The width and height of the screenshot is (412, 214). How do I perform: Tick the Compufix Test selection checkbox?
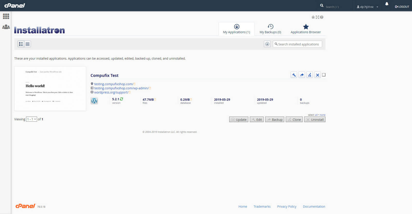[324, 75]
